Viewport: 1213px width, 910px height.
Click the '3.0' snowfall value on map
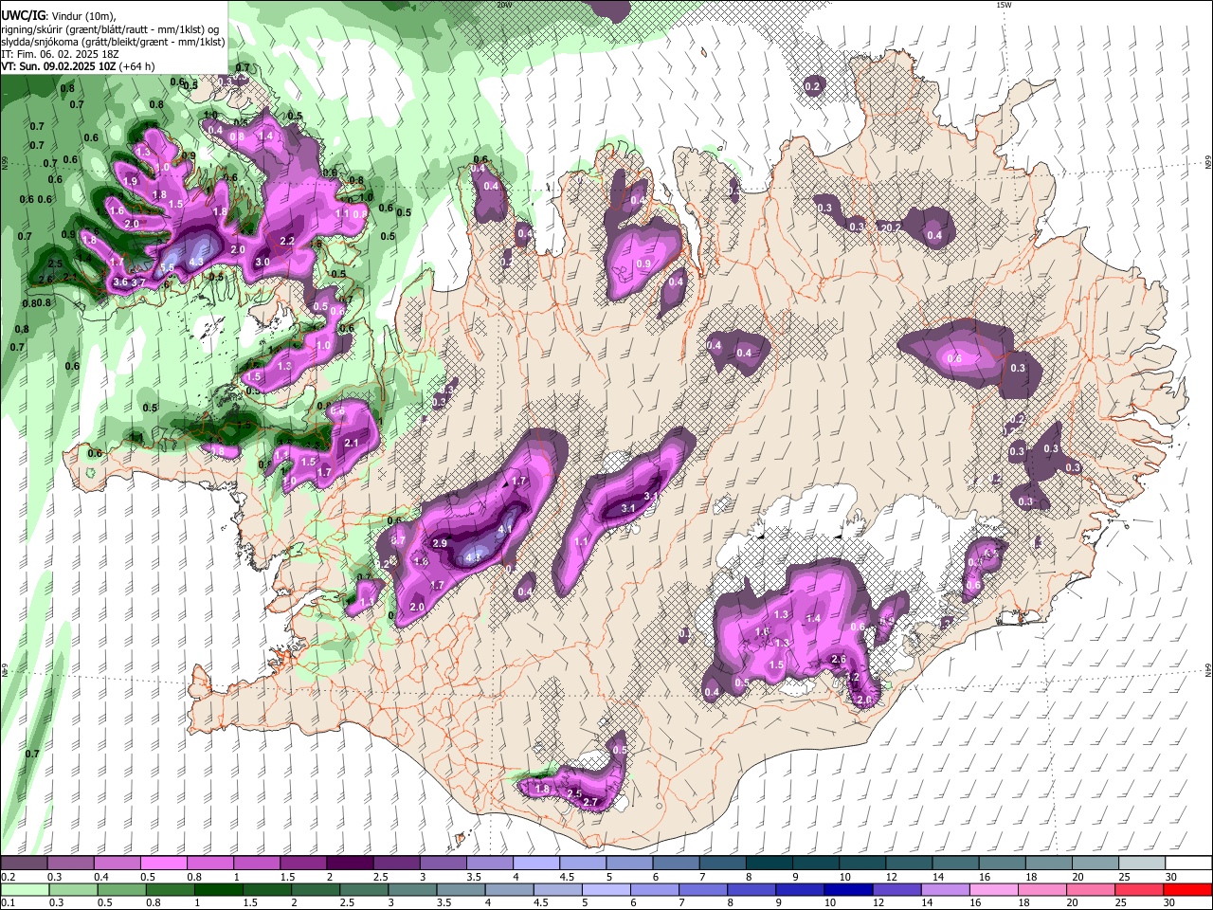click(263, 262)
